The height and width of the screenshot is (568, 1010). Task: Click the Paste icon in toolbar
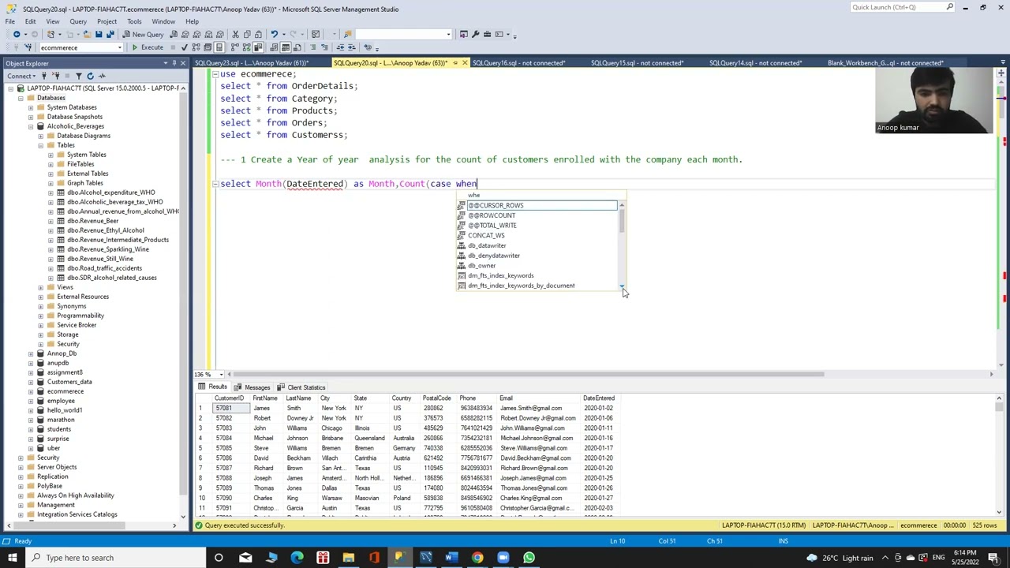click(x=258, y=34)
